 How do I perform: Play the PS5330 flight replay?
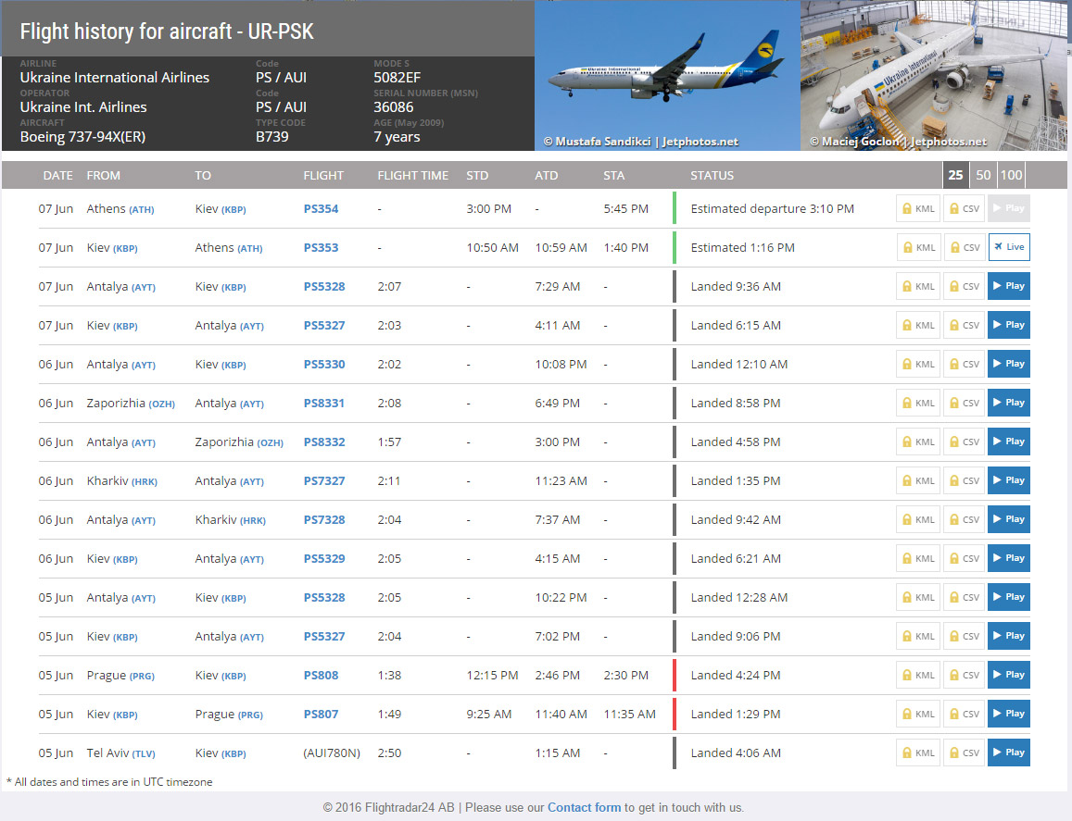pos(1008,364)
